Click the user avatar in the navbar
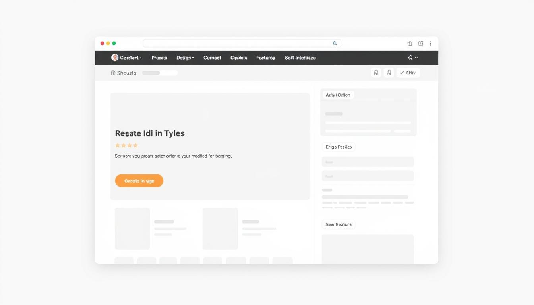The image size is (534, 305). click(x=115, y=58)
